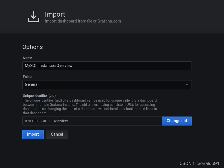
Task: Click subtitle Import dashboard from file or Grafana.com
Action: click(x=83, y=21)
